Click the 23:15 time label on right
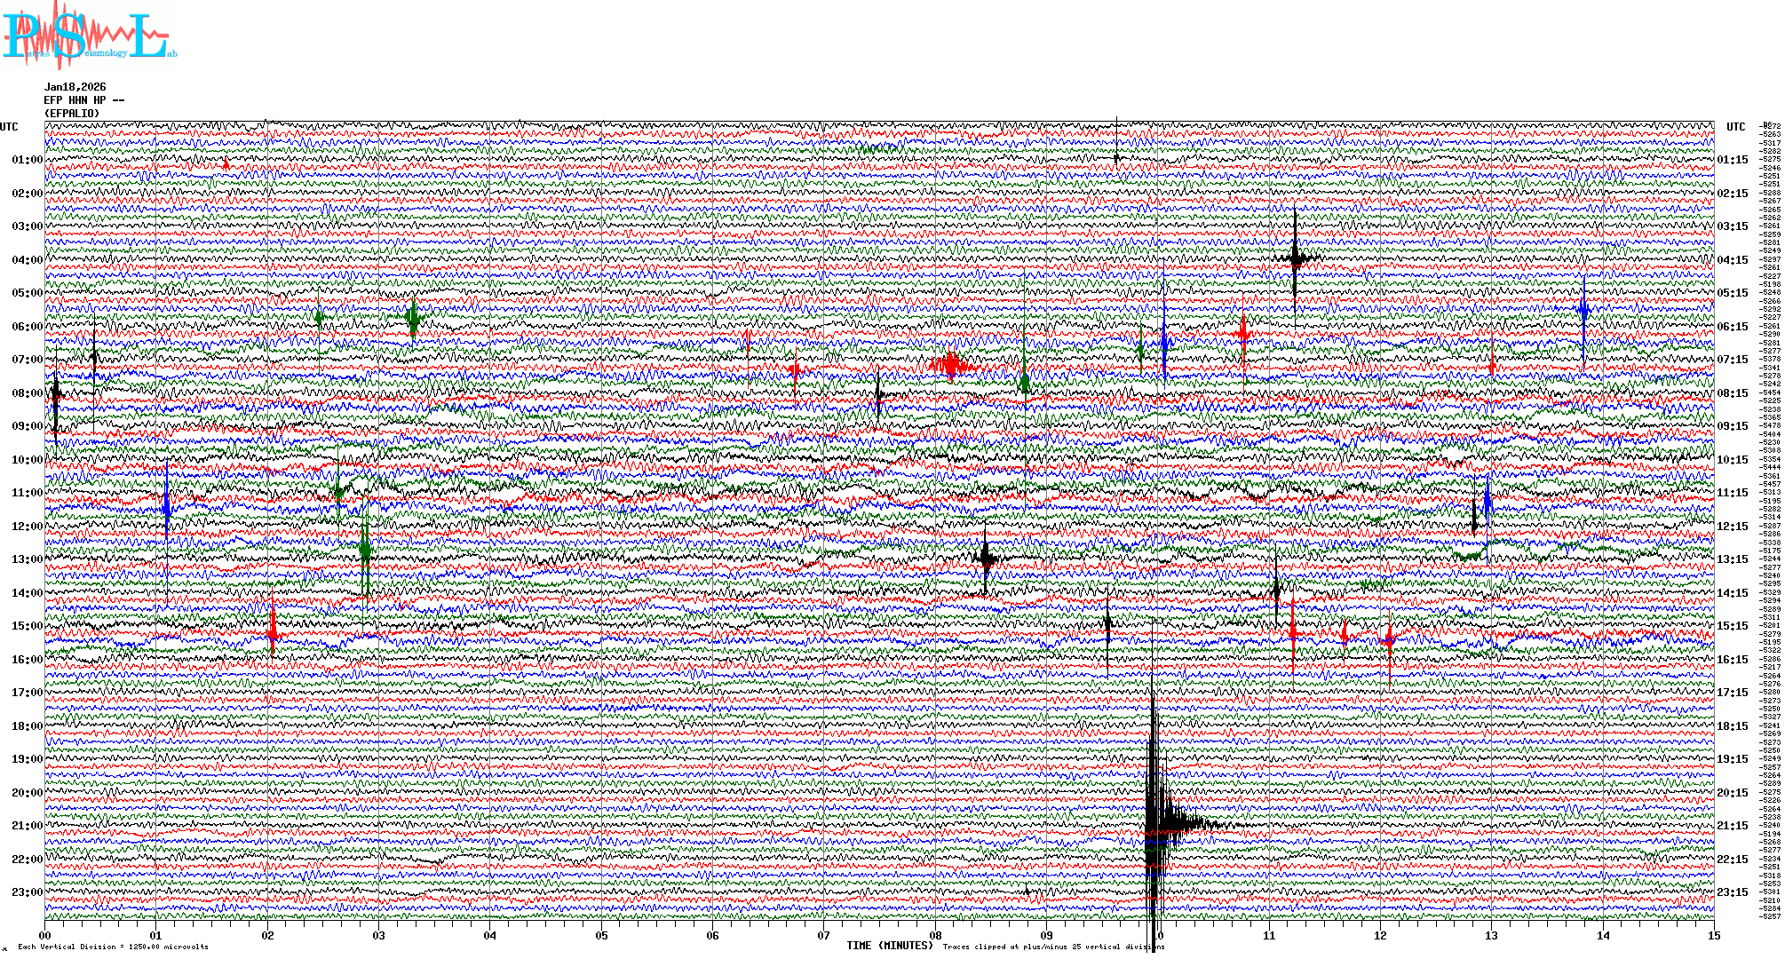 pos(1732,892)
